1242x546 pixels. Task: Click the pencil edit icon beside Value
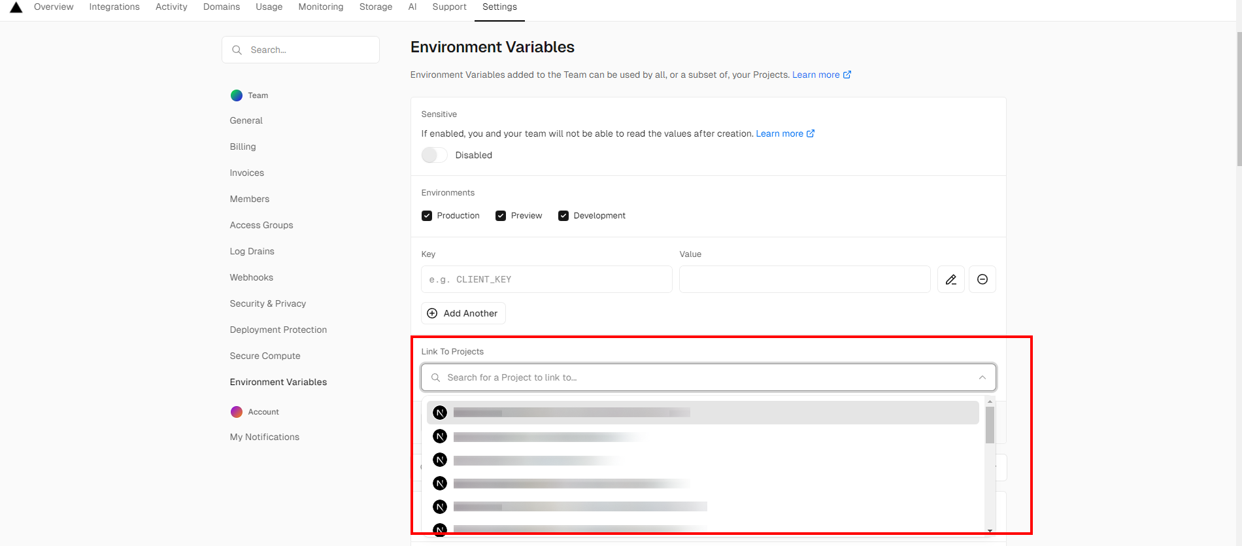951,279
